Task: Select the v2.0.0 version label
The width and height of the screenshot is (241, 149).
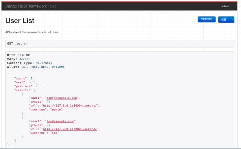Action: point(52,6)
